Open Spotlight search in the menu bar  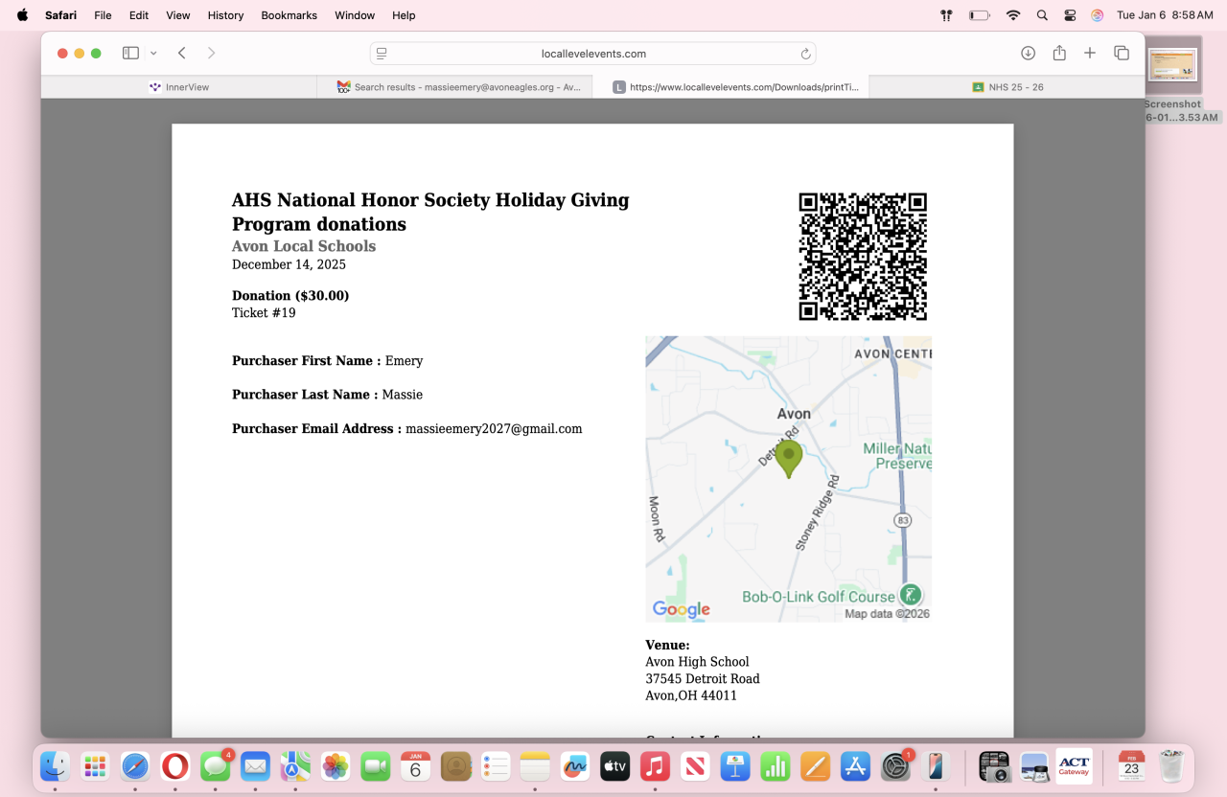tap(1042, 15)
